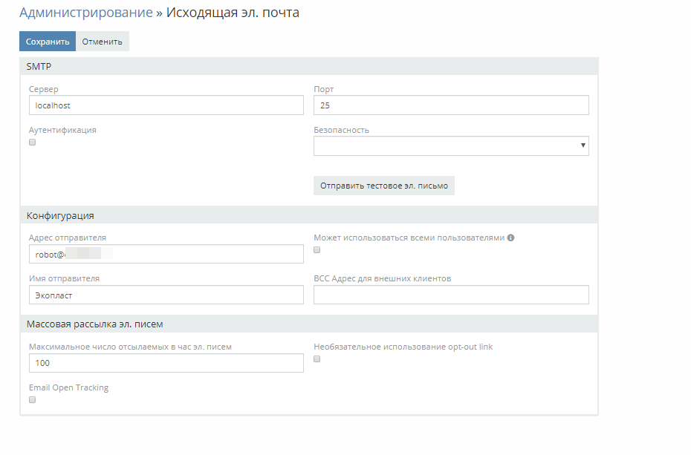Screen dimensions: 691x455
Task: Click the 'Массовая рассылка эл. писем' header
Action: click(x=94, y=324)
